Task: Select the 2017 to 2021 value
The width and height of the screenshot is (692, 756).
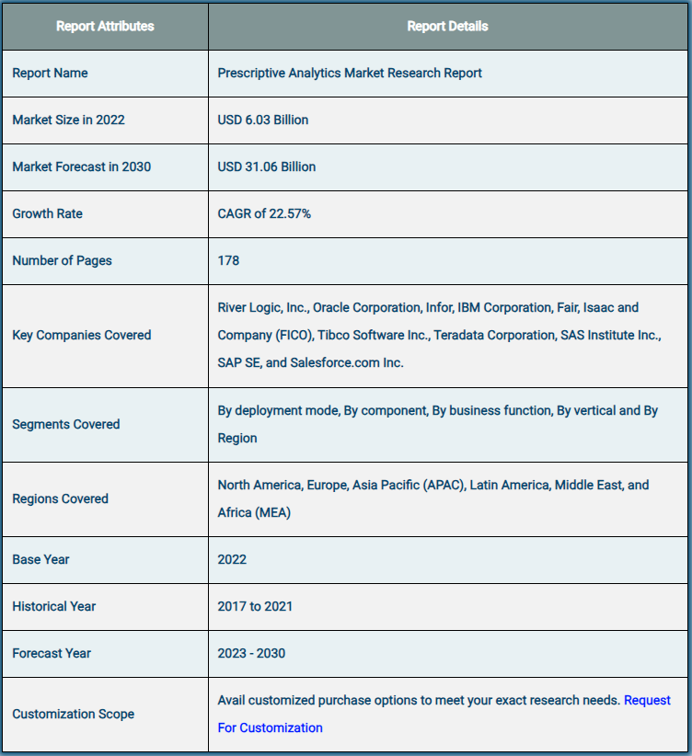Action: (255, 606)
